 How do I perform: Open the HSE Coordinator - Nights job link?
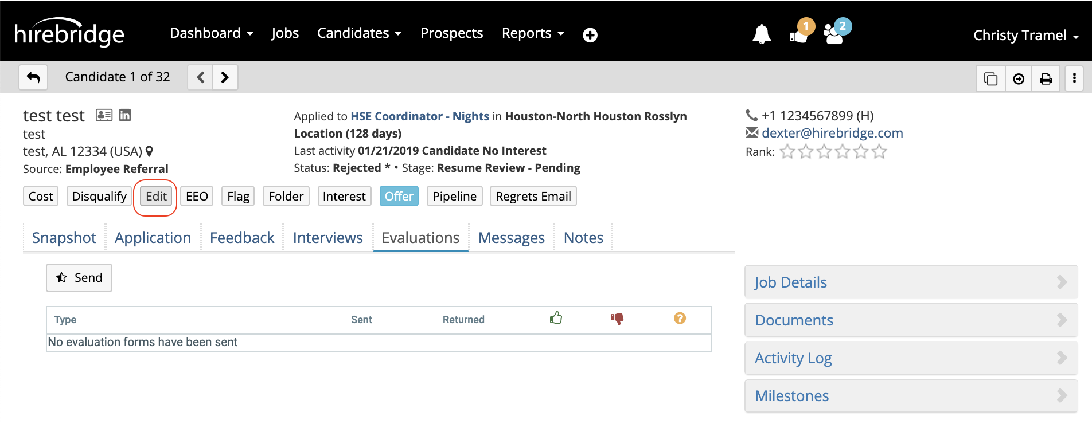click(x=419, y=116)
